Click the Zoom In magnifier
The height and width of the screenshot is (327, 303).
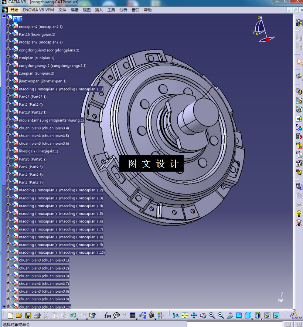(x=212, y=315)
